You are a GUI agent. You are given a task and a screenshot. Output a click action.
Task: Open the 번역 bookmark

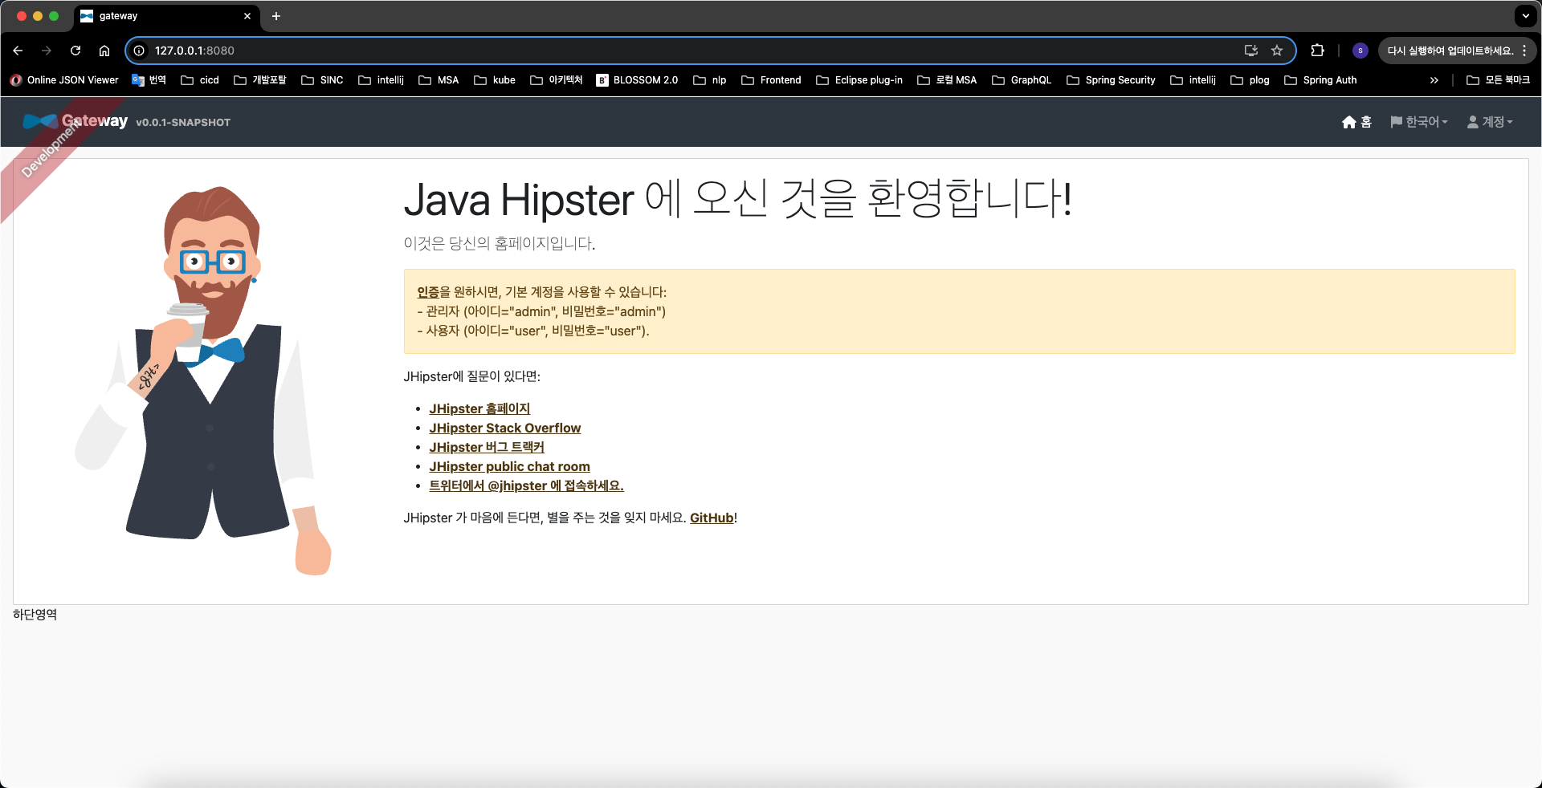pos(149,80)
